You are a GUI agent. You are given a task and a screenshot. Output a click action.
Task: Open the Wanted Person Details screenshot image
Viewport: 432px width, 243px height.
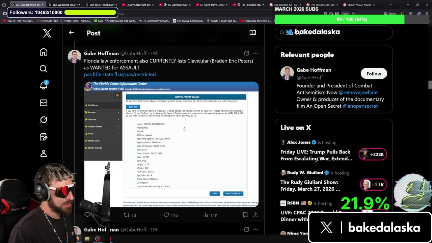click(171, 144)
